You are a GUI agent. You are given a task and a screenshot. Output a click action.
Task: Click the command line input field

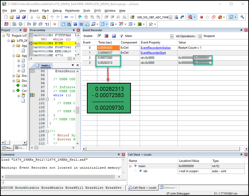coord(63,182)
